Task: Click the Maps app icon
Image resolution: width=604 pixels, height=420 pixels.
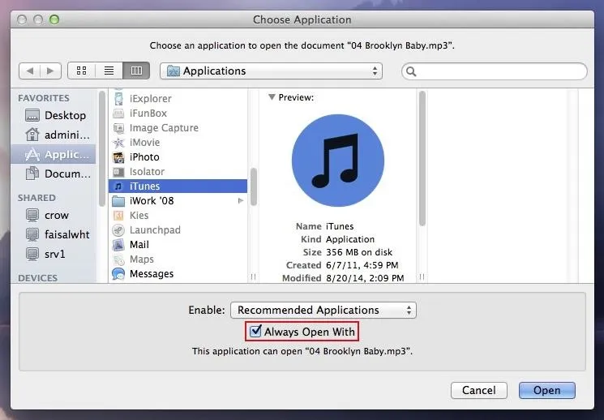Action: coord(118,259)
